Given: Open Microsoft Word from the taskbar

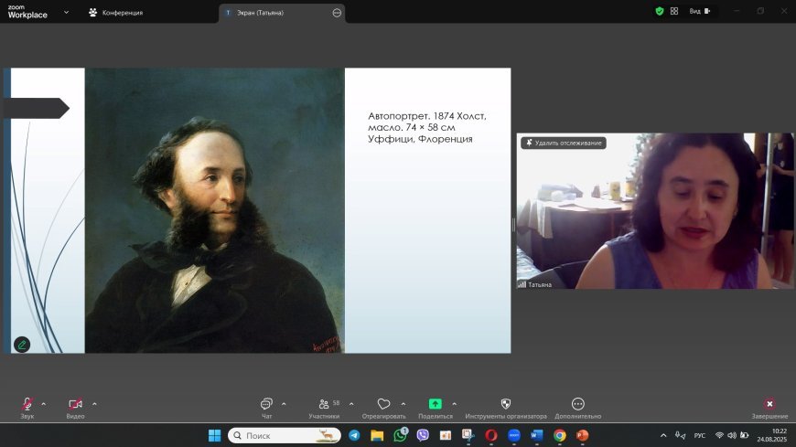Looking at the screenshot, I should click(x=536, y=435).
